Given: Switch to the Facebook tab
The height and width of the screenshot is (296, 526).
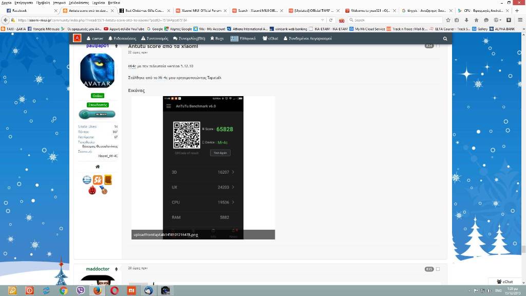Looking at the screenshot, I should click(31, 11).
